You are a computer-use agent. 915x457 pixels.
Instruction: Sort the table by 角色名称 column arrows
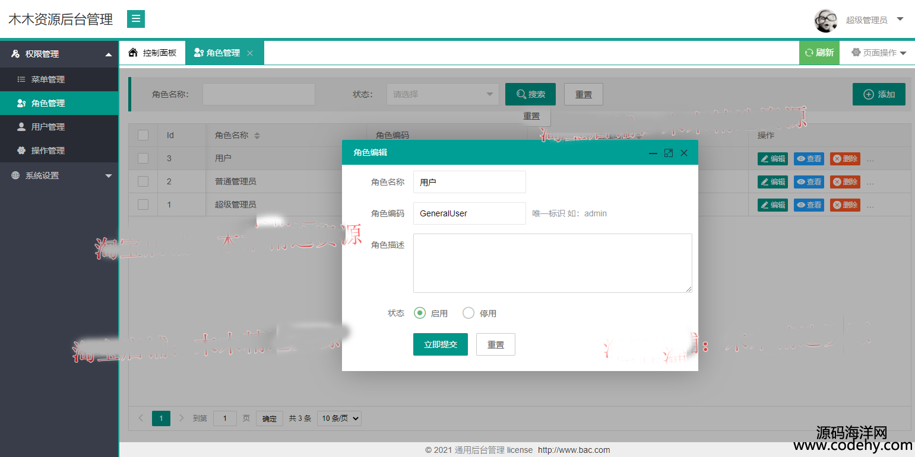tap(257, 136)
